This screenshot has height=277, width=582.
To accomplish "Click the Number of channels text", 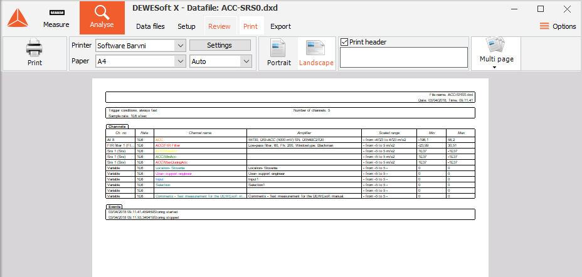I will click(312, 110).
